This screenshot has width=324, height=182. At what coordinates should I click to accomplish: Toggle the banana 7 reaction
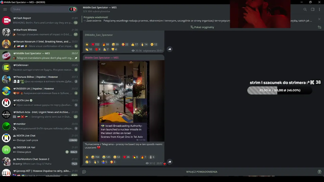pyautogui.click(x=106, y=49)
